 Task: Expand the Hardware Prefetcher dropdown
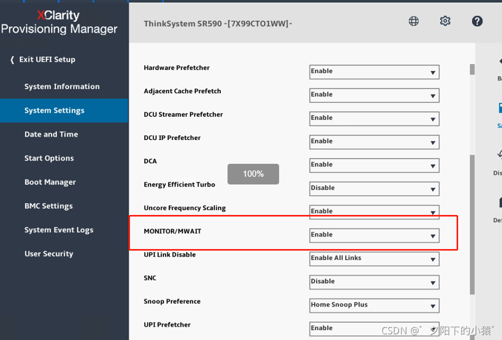click(x=374, y=72)
